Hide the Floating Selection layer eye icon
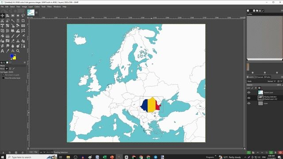 click(249, 98)
